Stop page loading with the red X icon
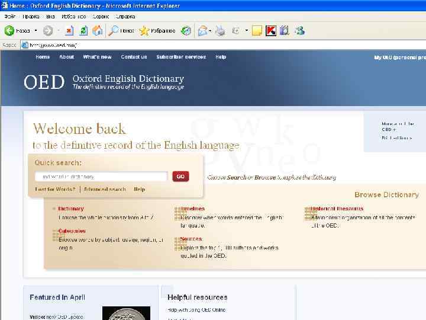The width and height of the screenshot is (426, 320). coord(69,31)
